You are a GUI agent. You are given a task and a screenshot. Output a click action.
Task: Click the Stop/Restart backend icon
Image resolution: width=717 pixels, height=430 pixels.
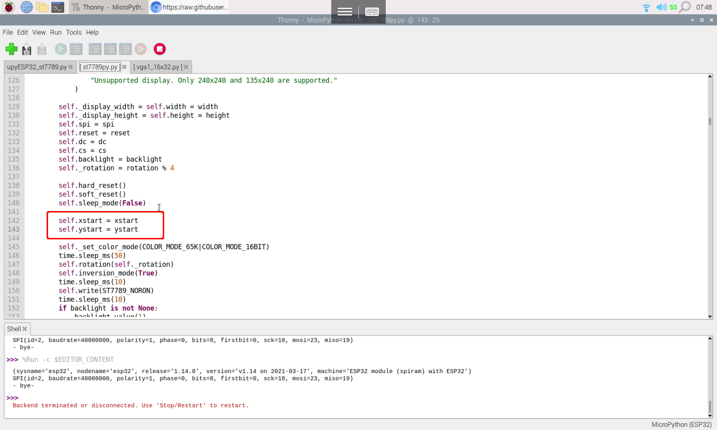[x=160, y=49]
